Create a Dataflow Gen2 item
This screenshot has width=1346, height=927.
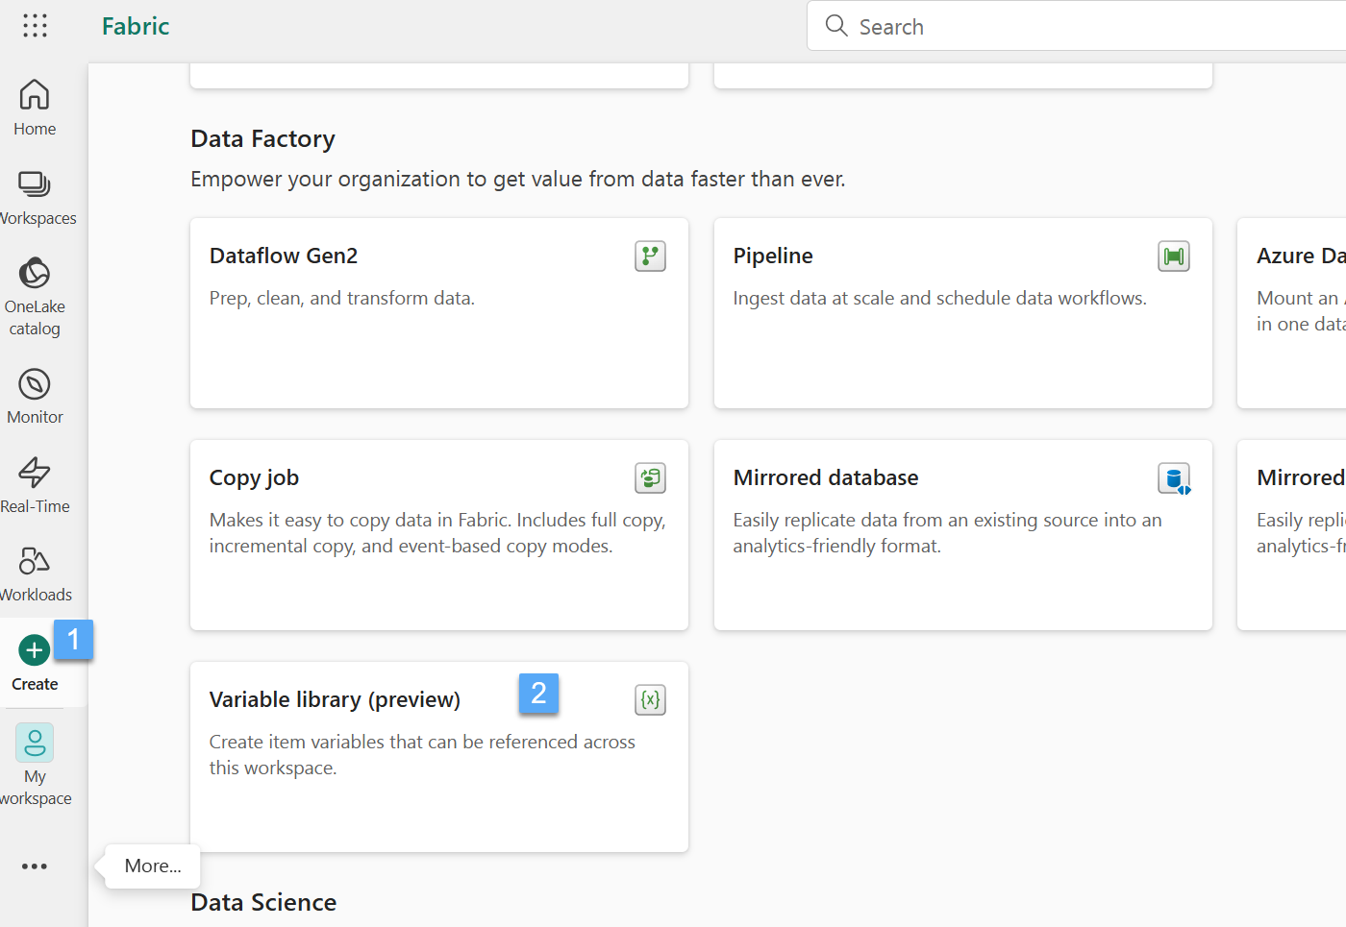click(x=438, y=313)
